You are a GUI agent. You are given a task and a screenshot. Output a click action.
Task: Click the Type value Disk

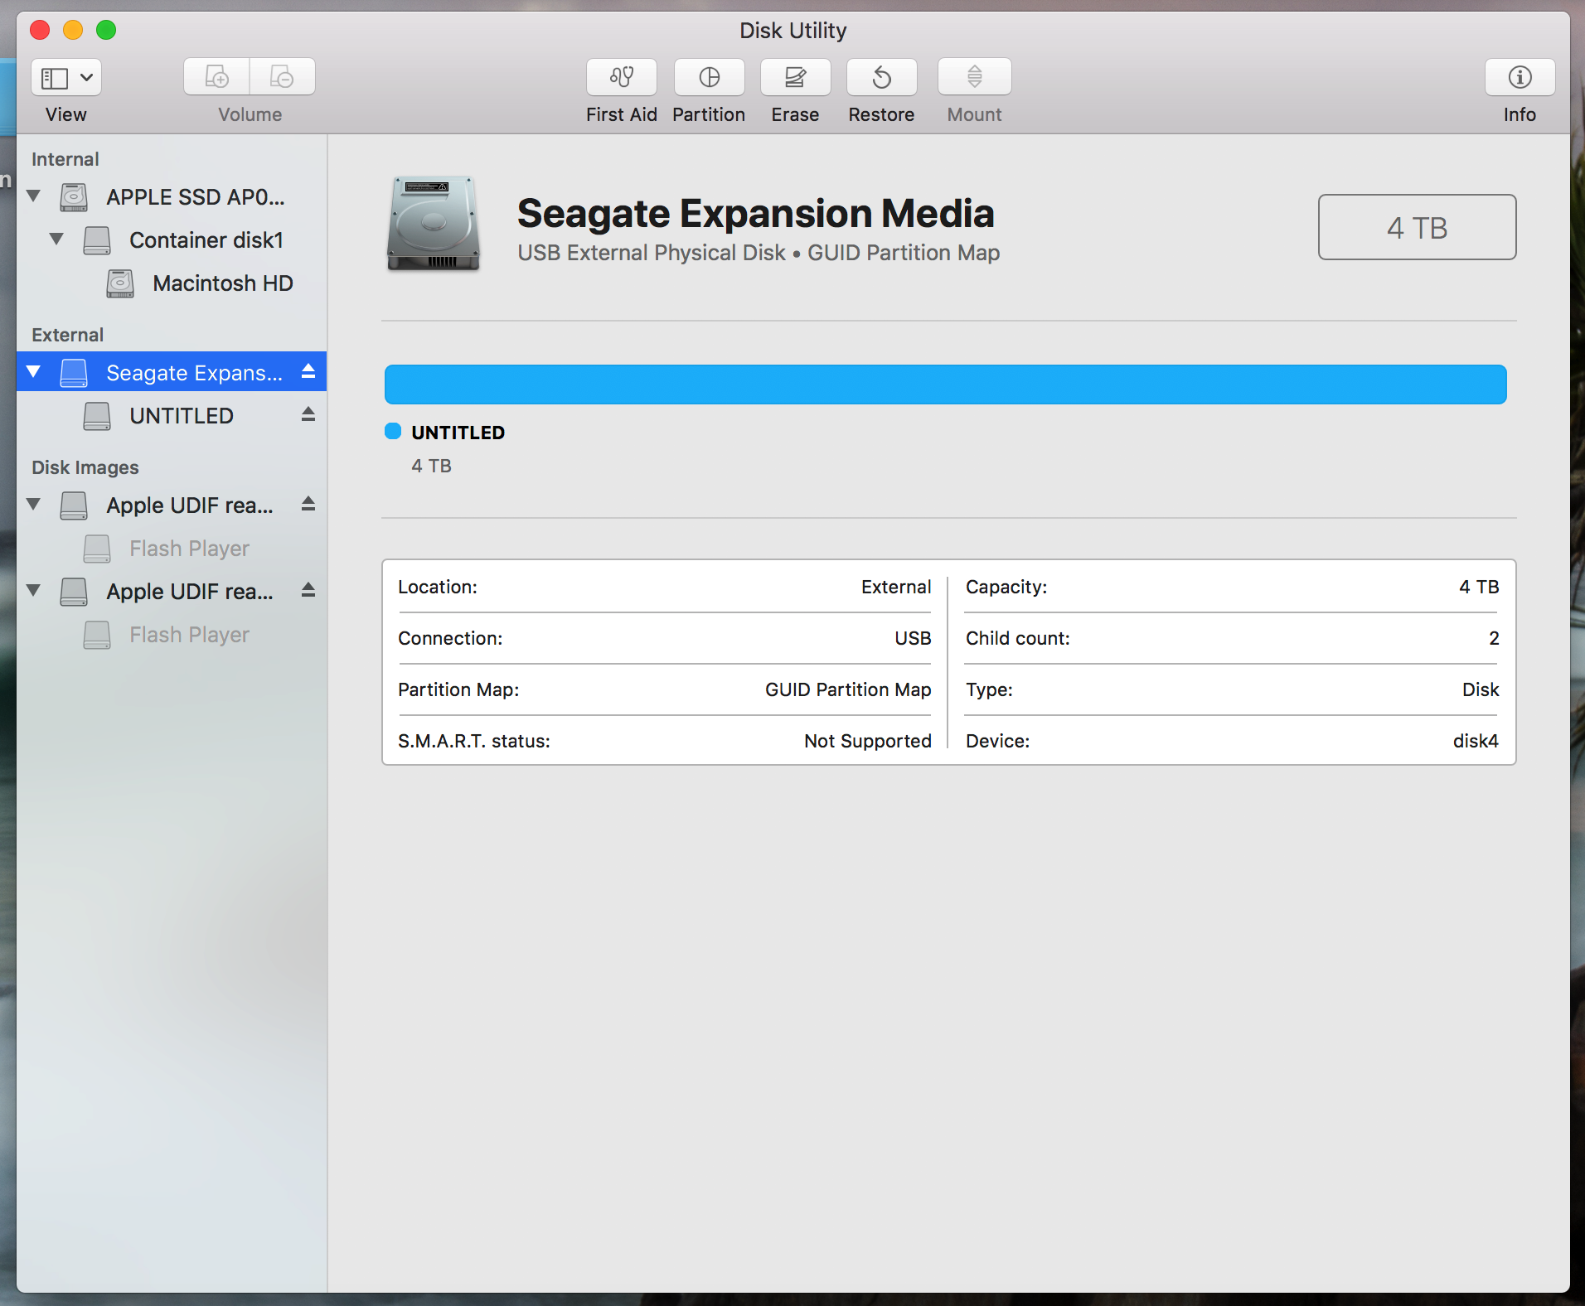tap(1481, 689)
